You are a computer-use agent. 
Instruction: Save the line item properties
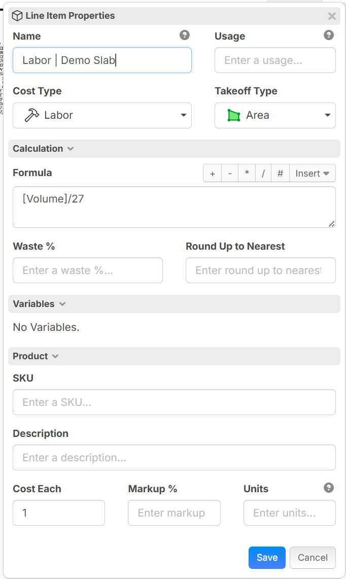click(x=267, y=558)
